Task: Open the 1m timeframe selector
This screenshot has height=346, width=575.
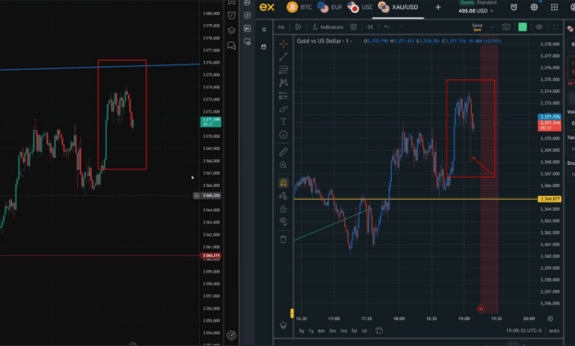Action: pyautogui.click(x=282, y=28)
